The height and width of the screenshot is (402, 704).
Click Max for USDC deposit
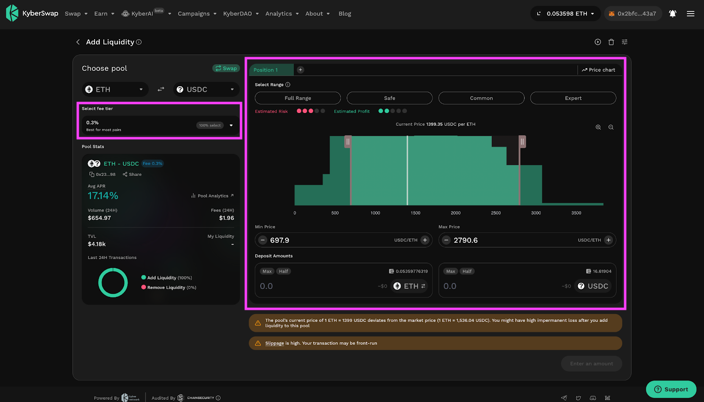451,271
